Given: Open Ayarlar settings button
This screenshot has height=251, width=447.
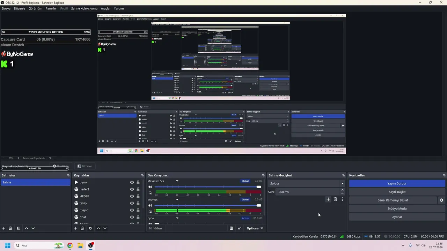Looking at the screenshot, I should tap(397, 217).
